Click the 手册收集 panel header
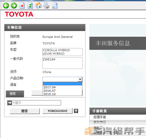 pyautogui.click(x=118, y=111)
